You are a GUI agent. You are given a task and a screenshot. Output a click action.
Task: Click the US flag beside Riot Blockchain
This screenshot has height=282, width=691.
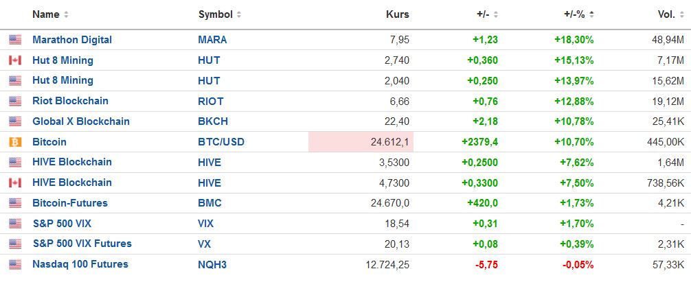click(x=15, y=102)
